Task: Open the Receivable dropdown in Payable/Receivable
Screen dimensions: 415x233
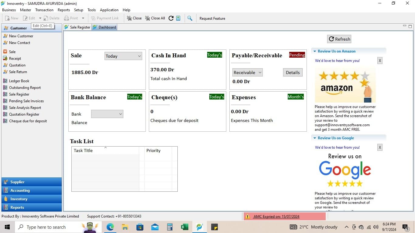Action: (247, 72)
